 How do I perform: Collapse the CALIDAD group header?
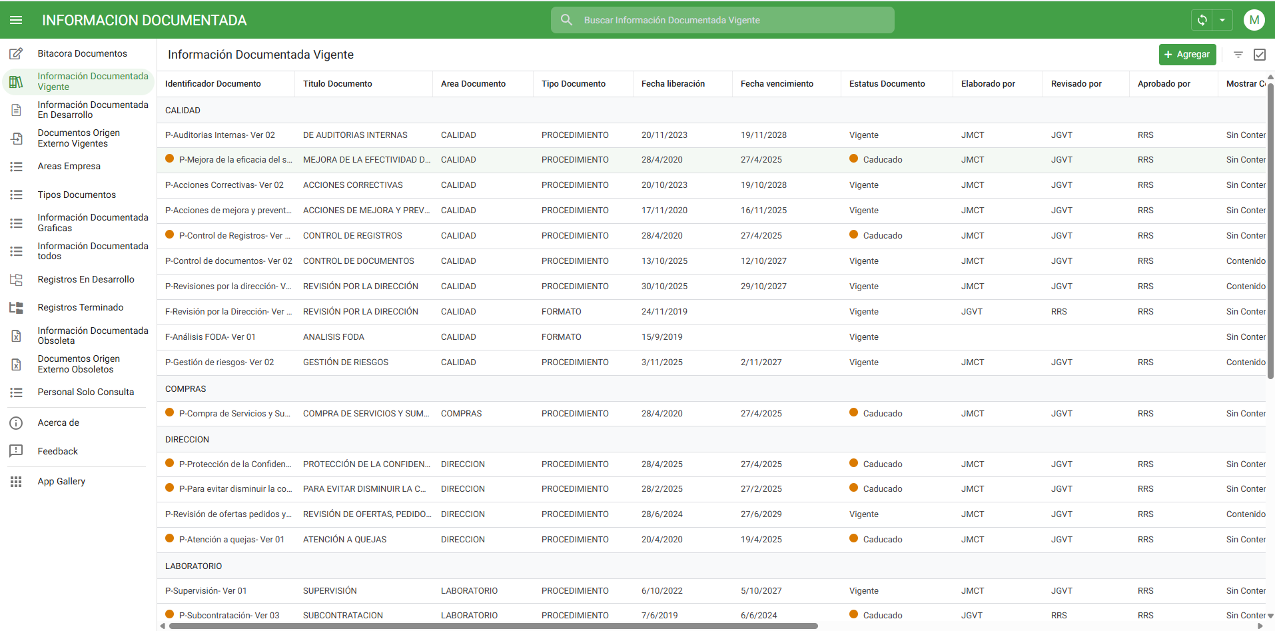[x=183, y=110]
